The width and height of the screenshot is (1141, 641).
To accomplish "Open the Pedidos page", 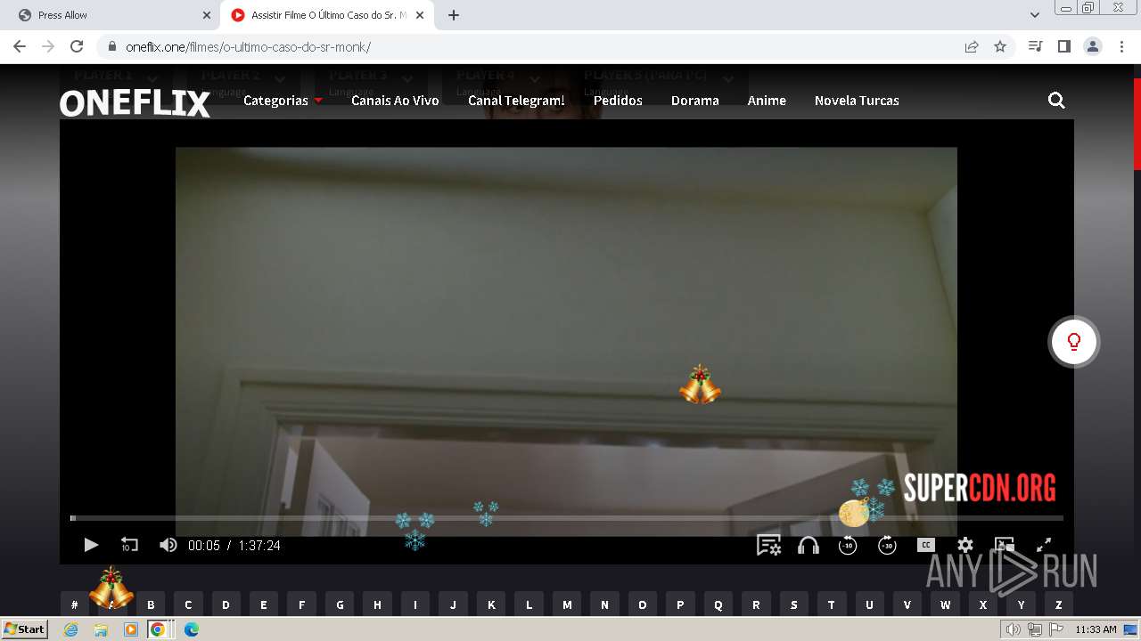I will point(618,101).
